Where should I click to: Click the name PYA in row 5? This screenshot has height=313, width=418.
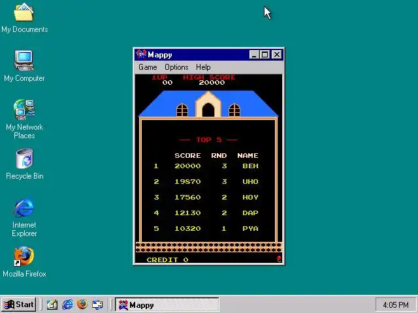[250, 229]
